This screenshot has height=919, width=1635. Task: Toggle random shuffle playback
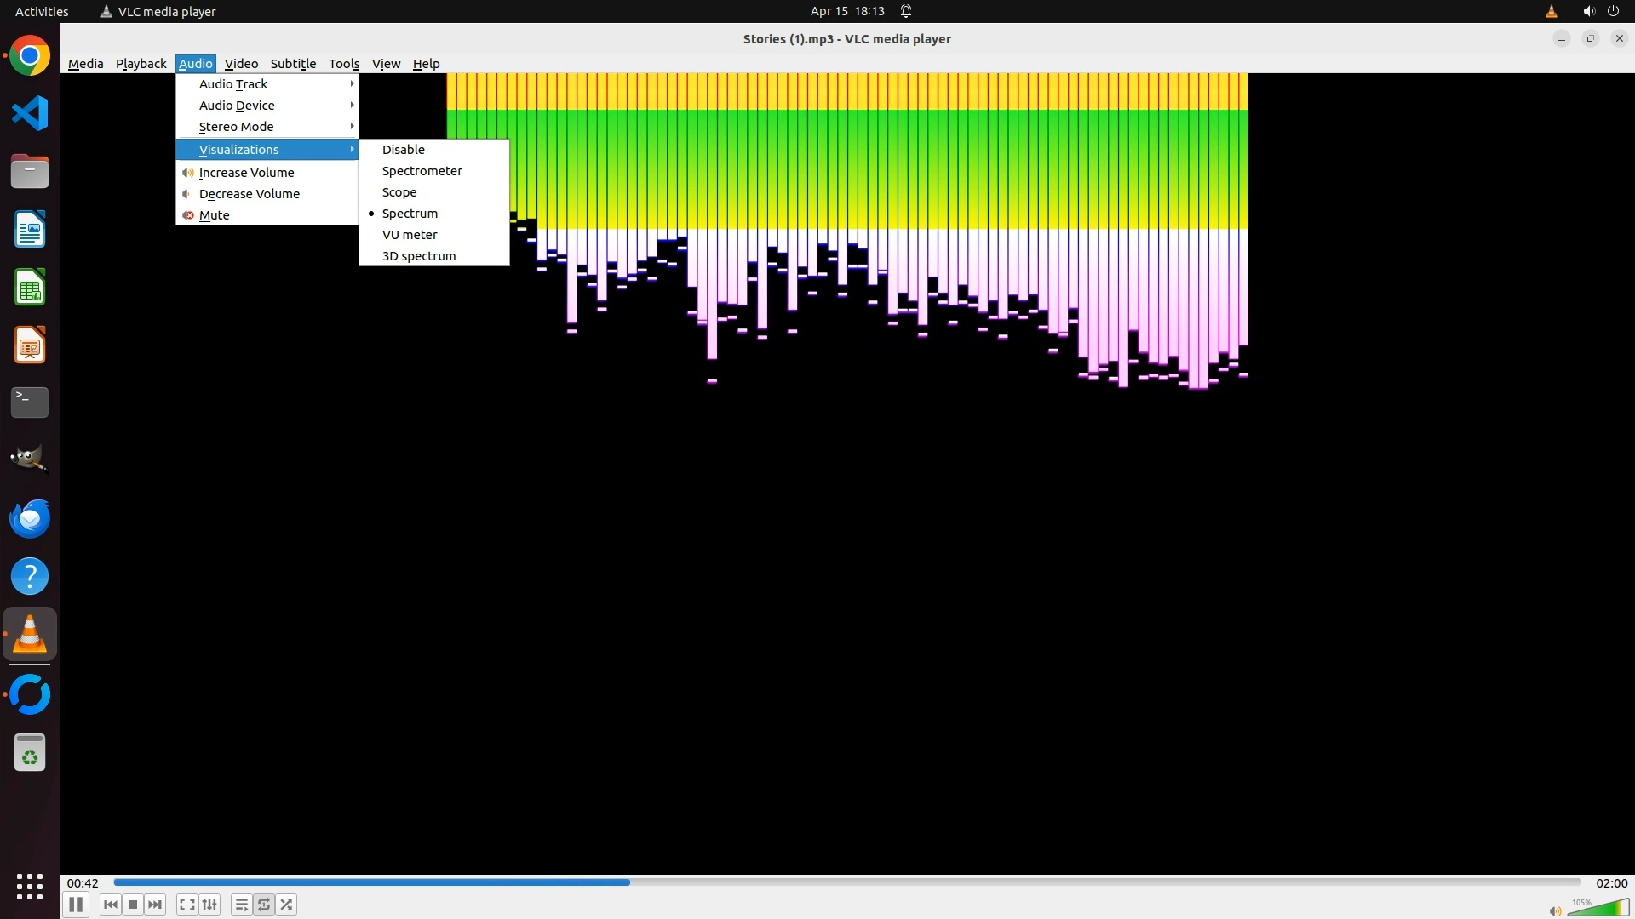coord(286,905)
